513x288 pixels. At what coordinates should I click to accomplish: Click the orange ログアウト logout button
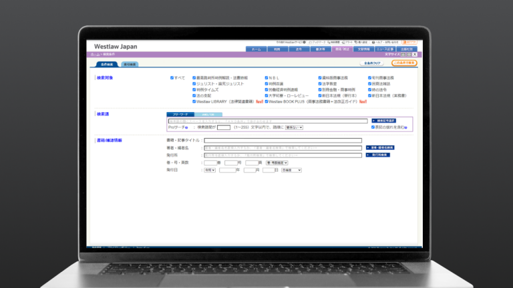click(x=409, y=42)
